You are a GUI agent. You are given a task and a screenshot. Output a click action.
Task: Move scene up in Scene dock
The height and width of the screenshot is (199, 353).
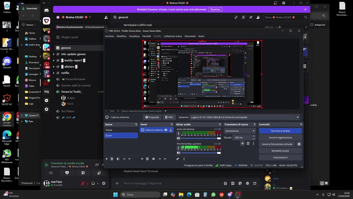pos(124,159)
